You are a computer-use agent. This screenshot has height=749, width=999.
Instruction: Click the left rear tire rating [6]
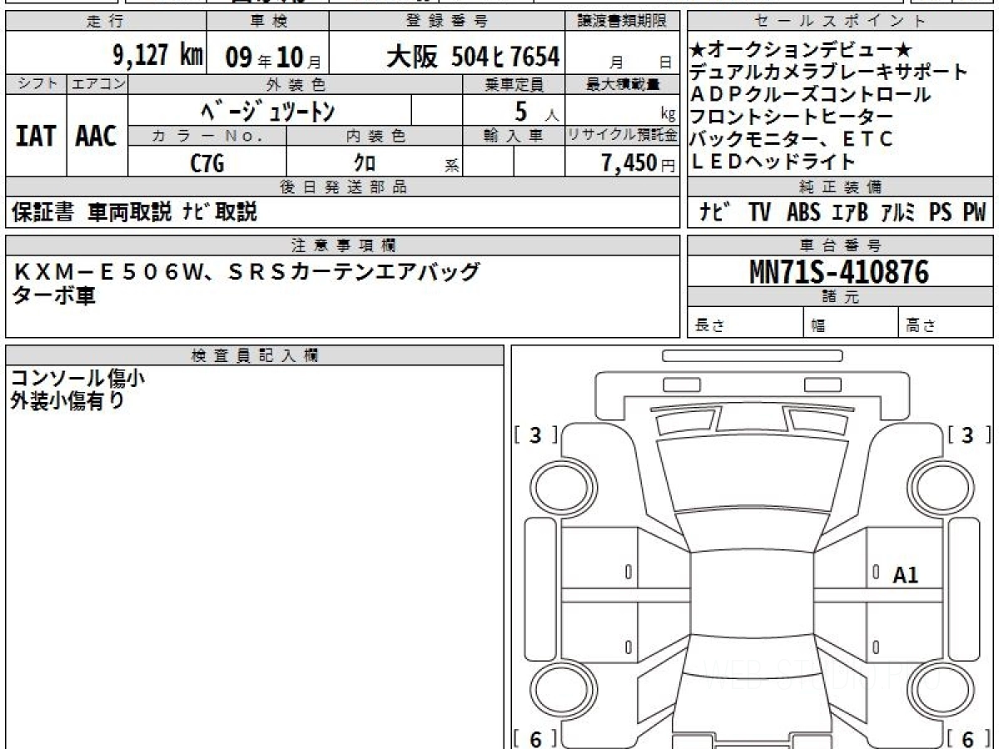pyautogui.click(x=535, y=739)
